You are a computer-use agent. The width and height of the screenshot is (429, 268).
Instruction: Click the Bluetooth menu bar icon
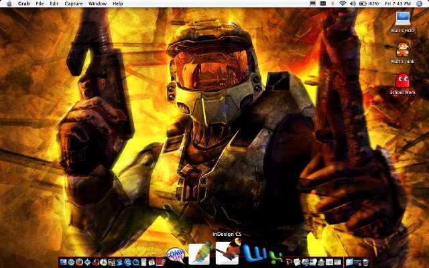point(332,3)
